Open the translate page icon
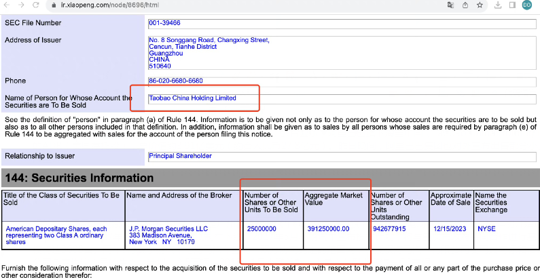The image size is (540, 278). (x=450, y=5)
